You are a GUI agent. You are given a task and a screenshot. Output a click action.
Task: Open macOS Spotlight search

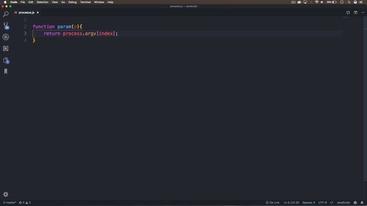(x=349, y=2)
